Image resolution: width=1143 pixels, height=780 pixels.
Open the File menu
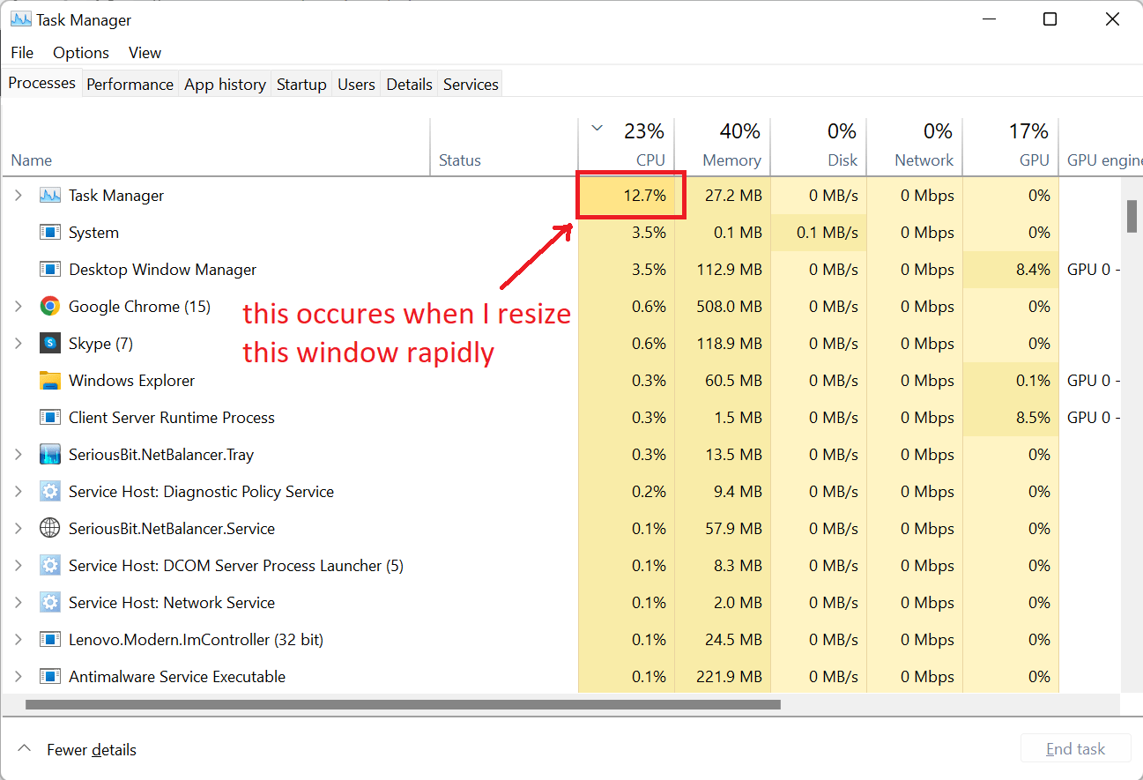click(22, 53)
